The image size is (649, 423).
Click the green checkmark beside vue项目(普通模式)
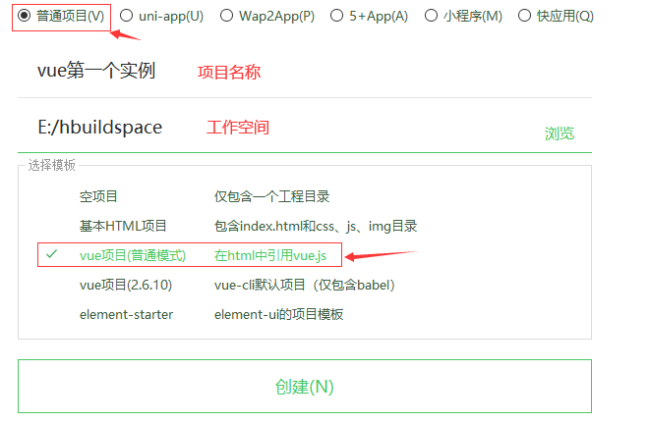click(51, 254)
